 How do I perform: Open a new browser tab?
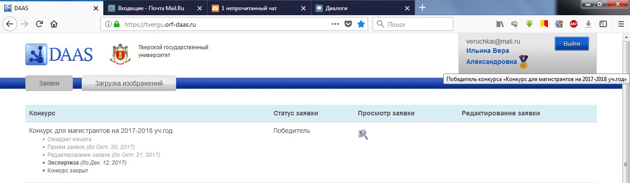422,7
